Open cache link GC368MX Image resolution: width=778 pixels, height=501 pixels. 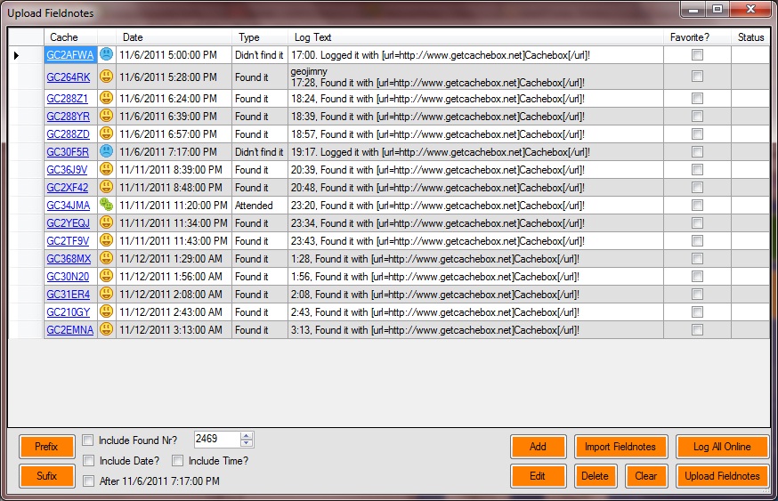(x=69, y=259)
